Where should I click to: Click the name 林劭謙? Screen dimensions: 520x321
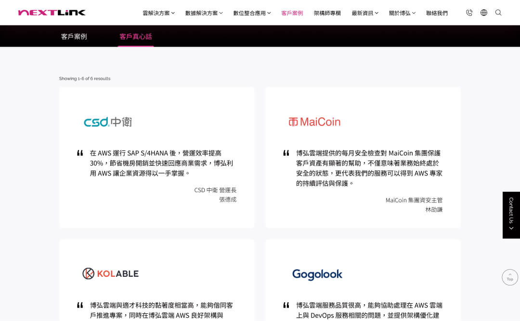(434, 210)
